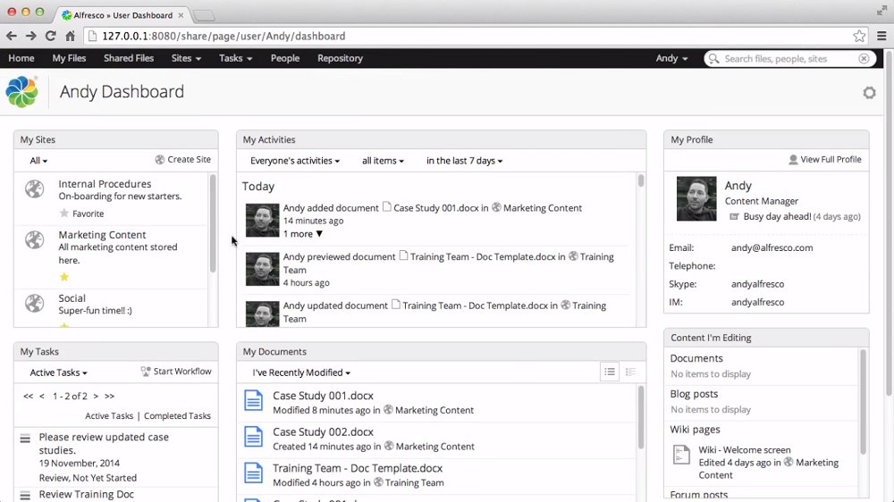Open the all items filter dropdown
Image resolution: width=894 pixels, height=502 pixels.
coord(383,161)
